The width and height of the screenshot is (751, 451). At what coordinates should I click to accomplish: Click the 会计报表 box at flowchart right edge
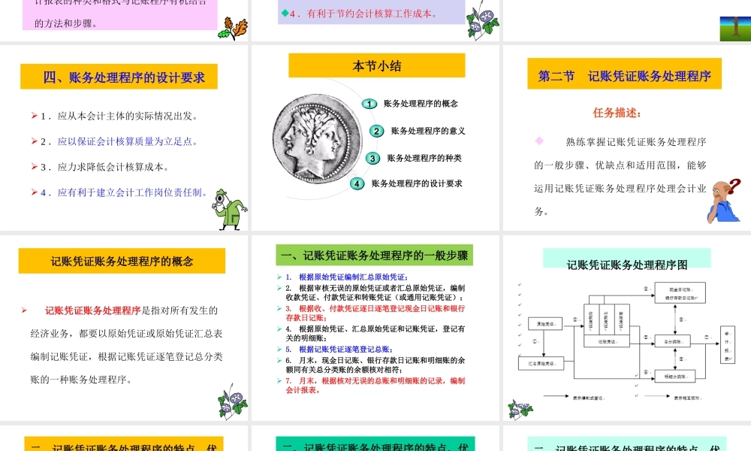pos(728,345)
